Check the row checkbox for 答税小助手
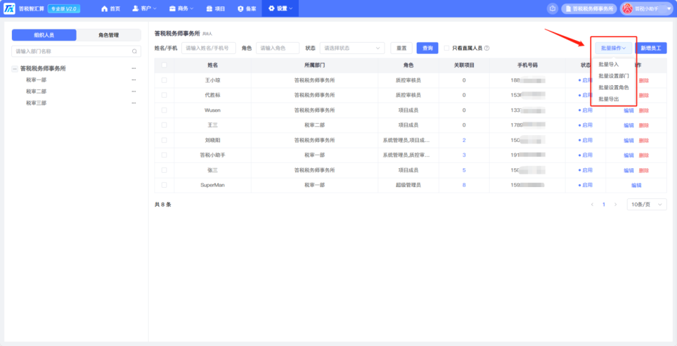The height and width of the screenshot is (346, 677). pos(164,155)
